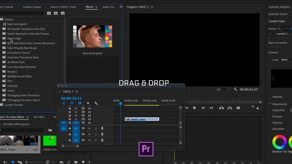Switch to Source: C0019_7.mp4 tab
Viewport: 292px width, 164px height.
pos(63,7)
